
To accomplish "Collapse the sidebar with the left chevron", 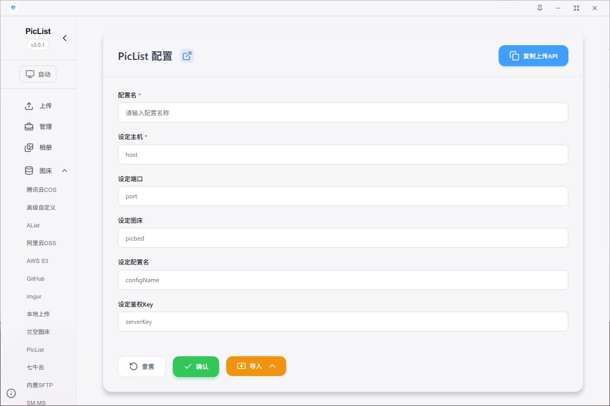I will click(x=65, y=38).
